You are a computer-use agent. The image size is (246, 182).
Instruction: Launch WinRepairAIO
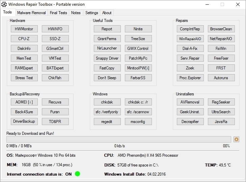pos(190,38)
